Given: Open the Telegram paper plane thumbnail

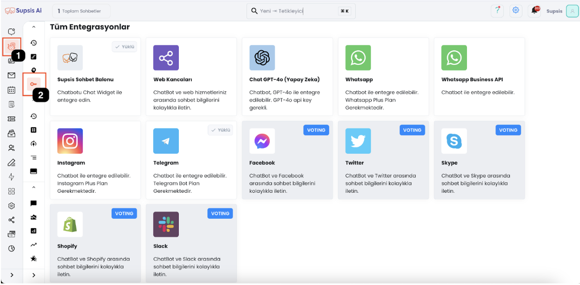Looking at the screenshot, I should 166,141.
